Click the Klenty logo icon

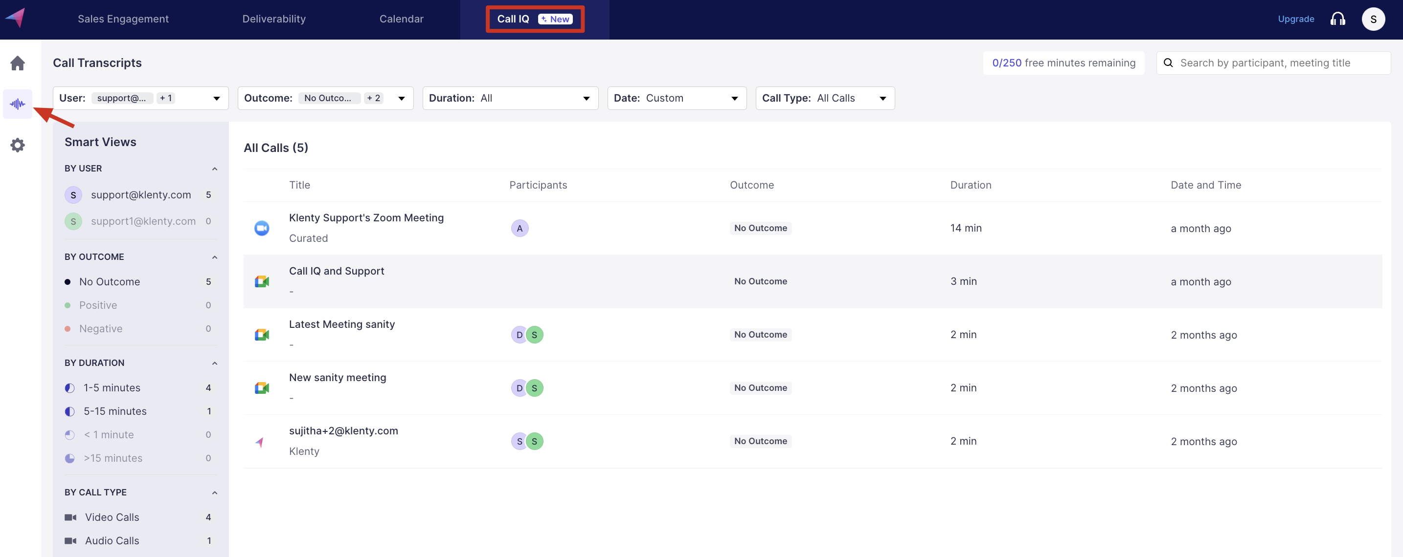tap(15, 18)
